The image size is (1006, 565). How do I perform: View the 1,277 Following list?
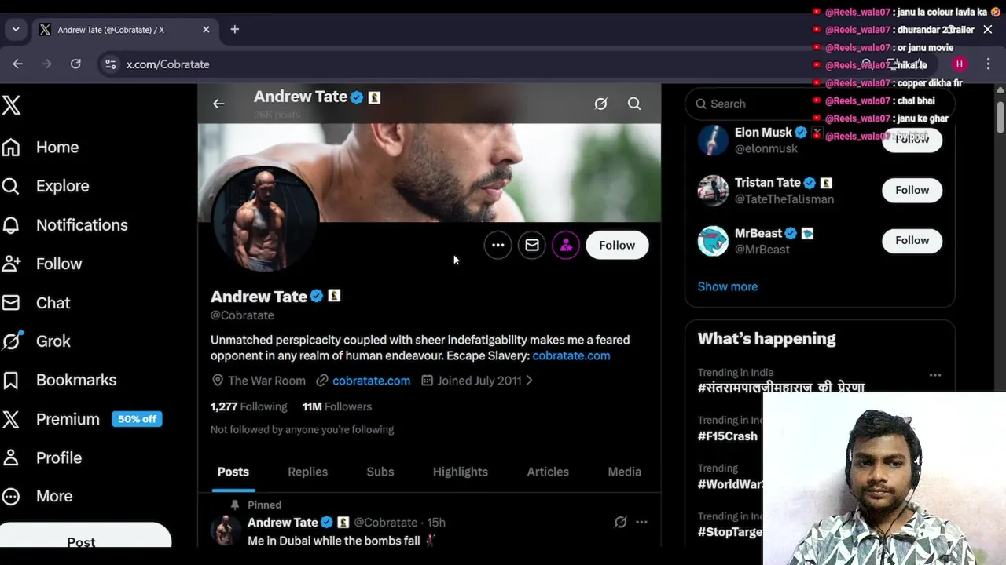point(249,406)
